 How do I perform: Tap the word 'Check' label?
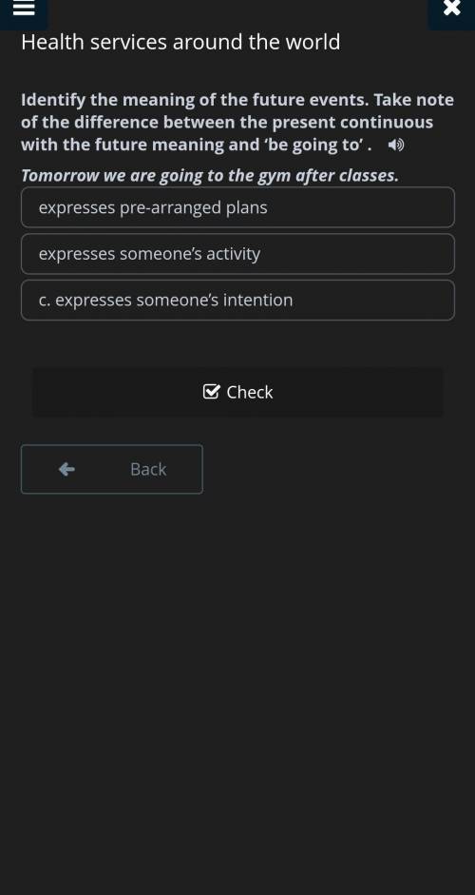250,392
